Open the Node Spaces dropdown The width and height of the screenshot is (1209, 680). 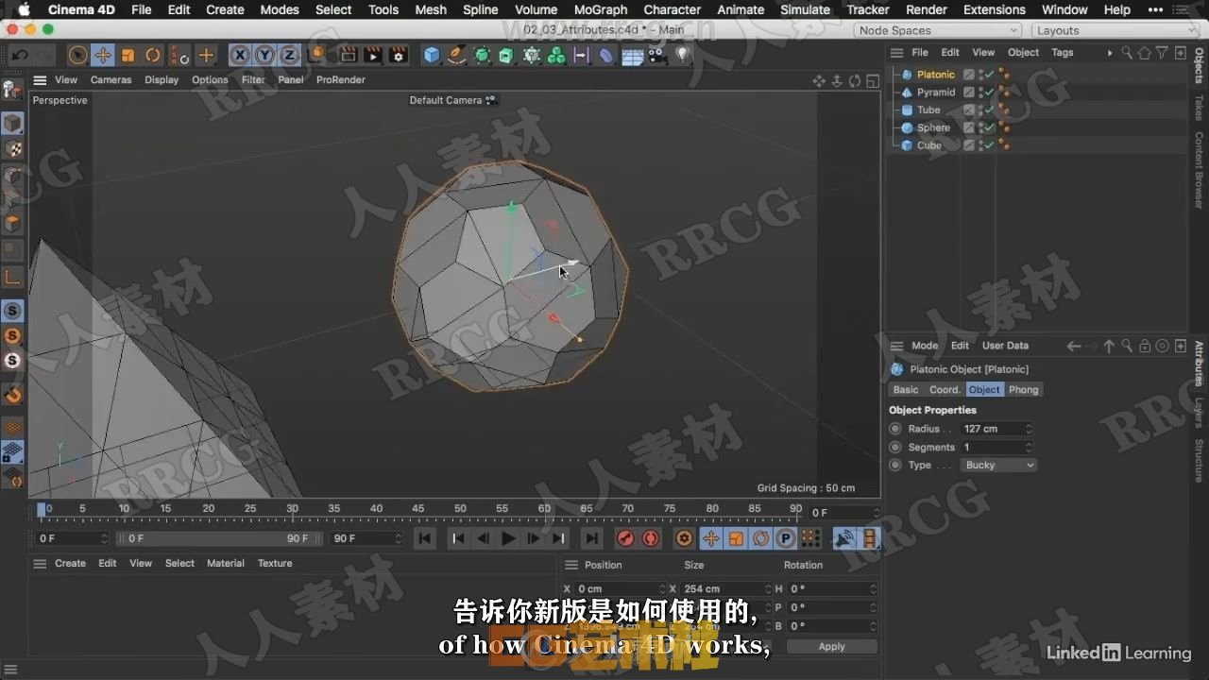(x=938, y=30)
